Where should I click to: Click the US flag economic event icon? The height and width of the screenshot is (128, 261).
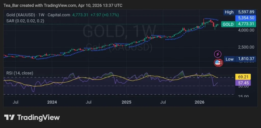217,62
